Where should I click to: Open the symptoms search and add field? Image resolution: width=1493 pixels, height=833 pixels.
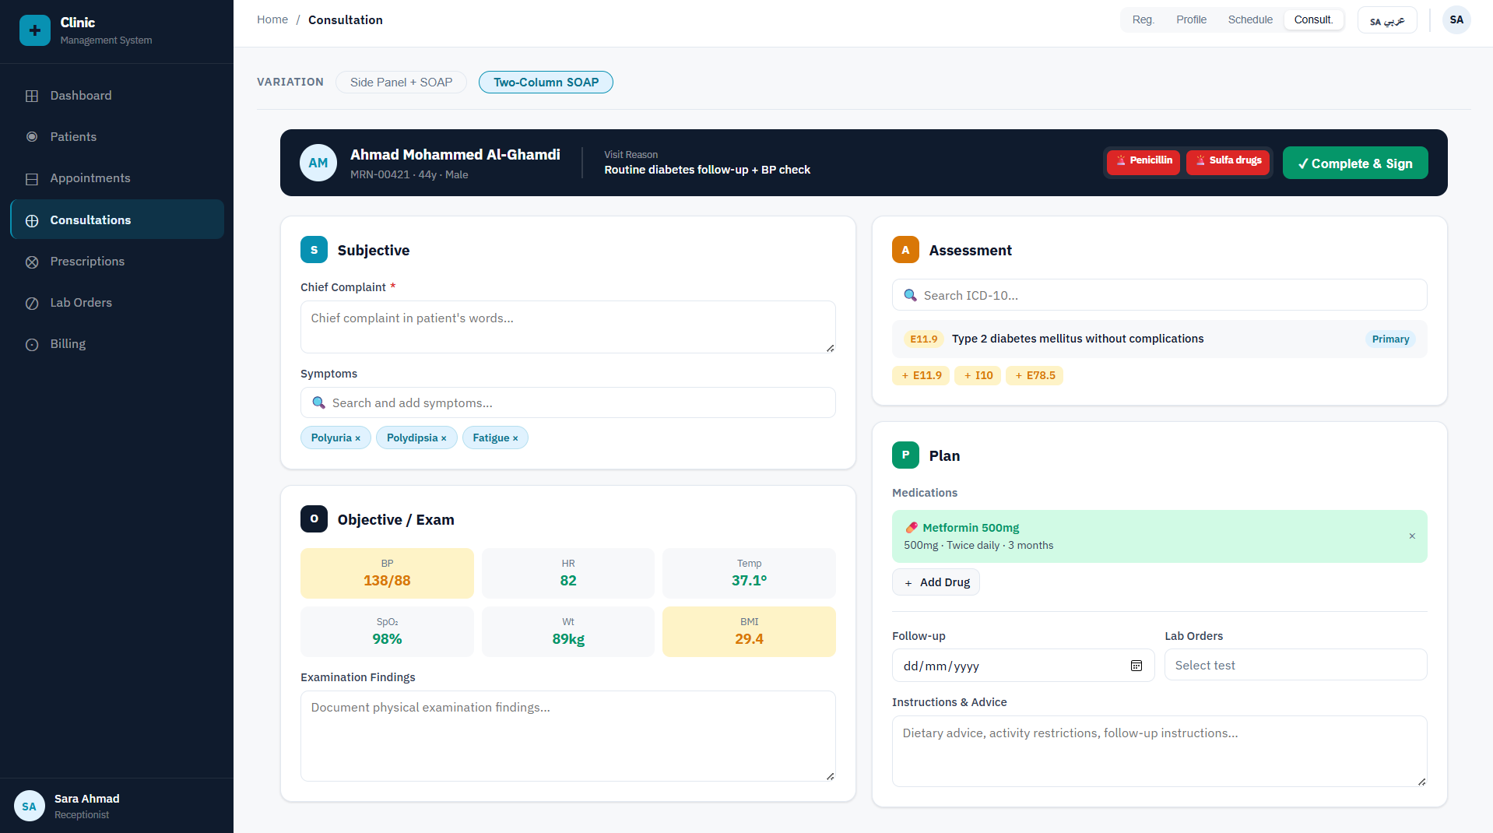point(567,402)
